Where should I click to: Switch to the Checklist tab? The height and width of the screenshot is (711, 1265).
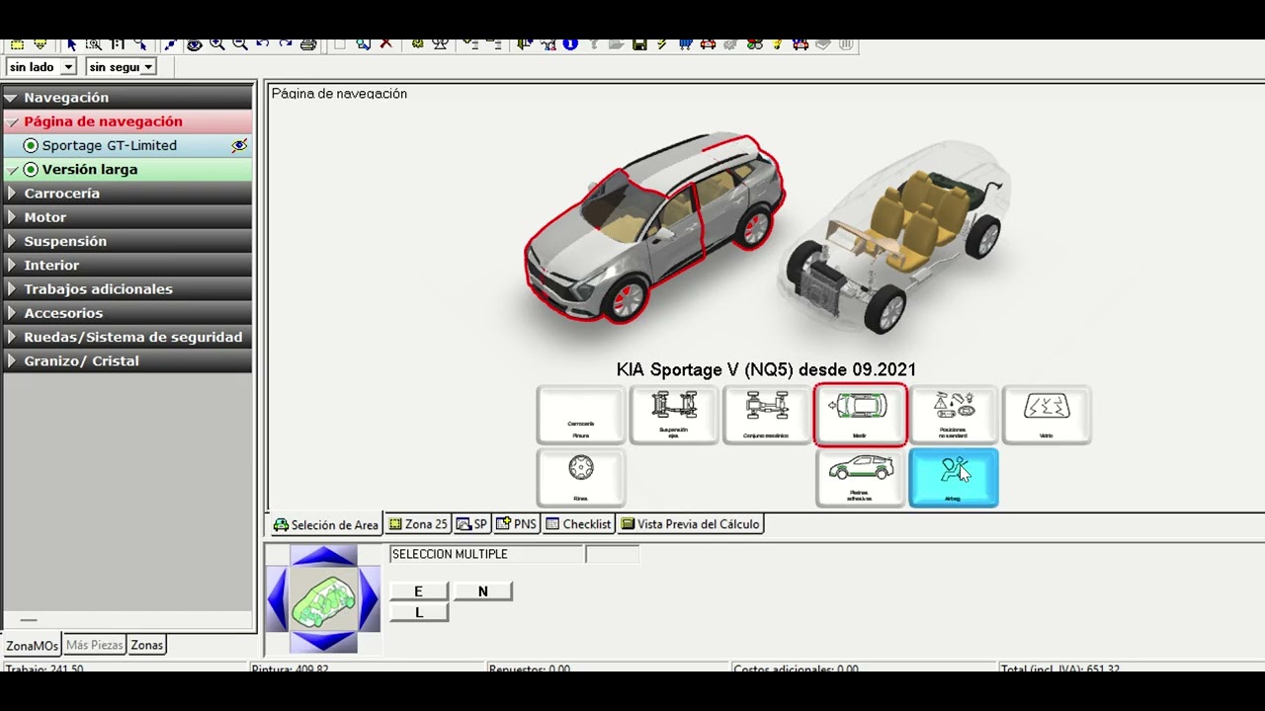[578, 524]
